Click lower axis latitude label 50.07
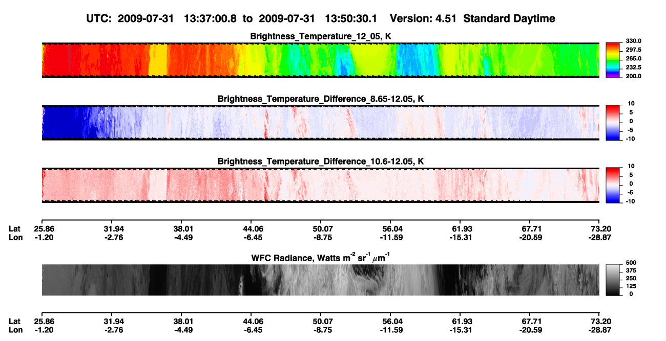Viewport: 666px width, 341px height. pyautogui.click(x=323, y=322)
